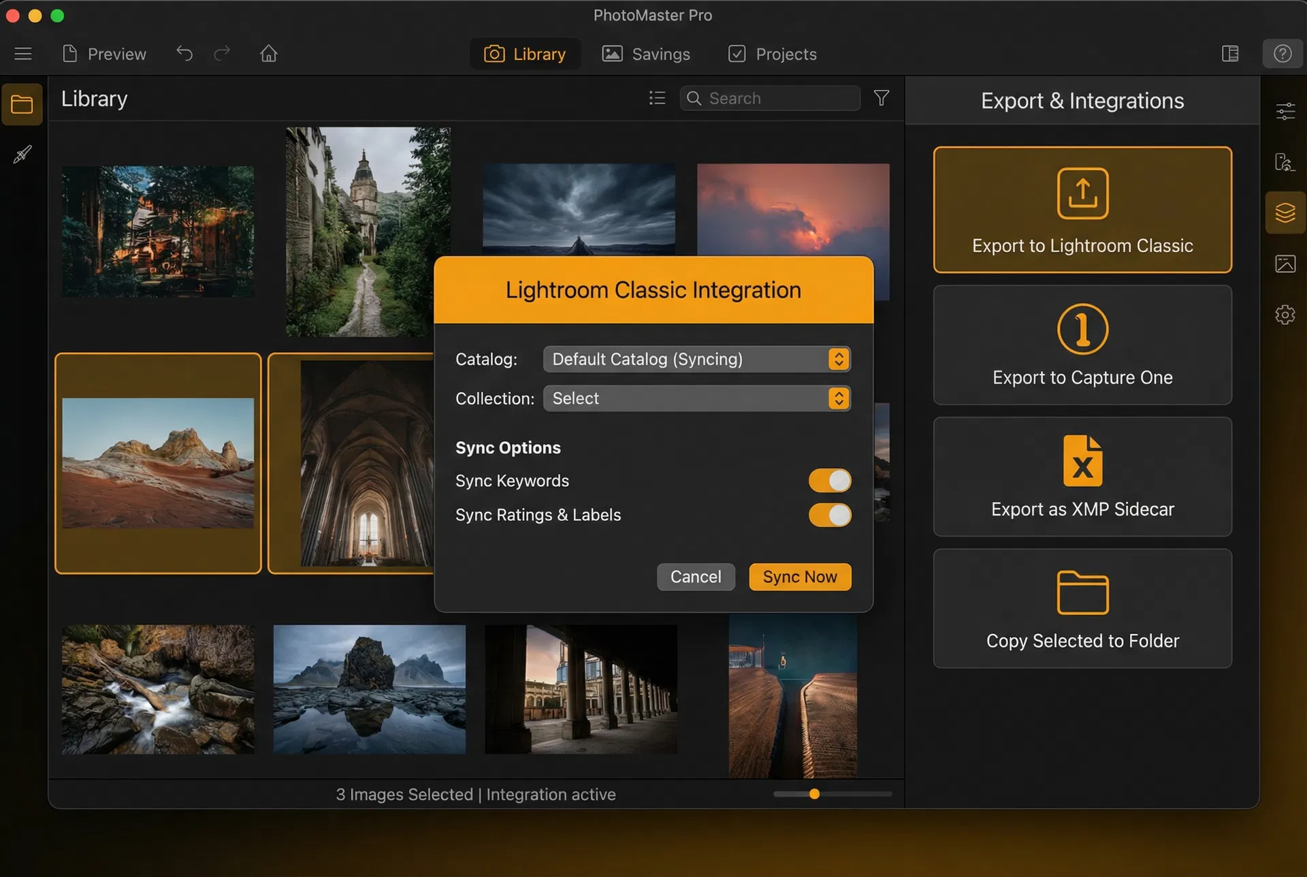Expand the Collection Select dropdown
The width and height of the screenshot is (1307, 877).
coord(696,399)
